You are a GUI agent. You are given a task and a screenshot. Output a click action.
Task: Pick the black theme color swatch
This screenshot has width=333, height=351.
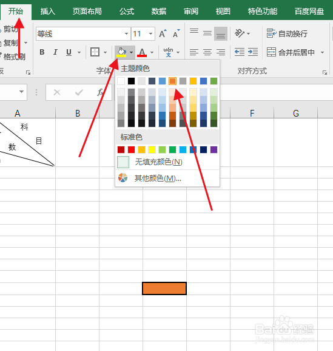131,81
